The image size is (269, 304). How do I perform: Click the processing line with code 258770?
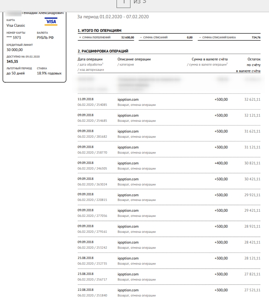coord(92,152)
